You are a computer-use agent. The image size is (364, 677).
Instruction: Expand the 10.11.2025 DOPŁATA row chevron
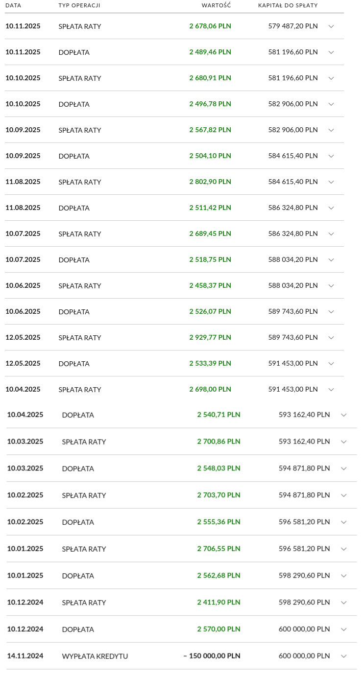331,52
